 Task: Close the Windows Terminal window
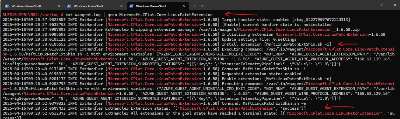tap(394, 5)
